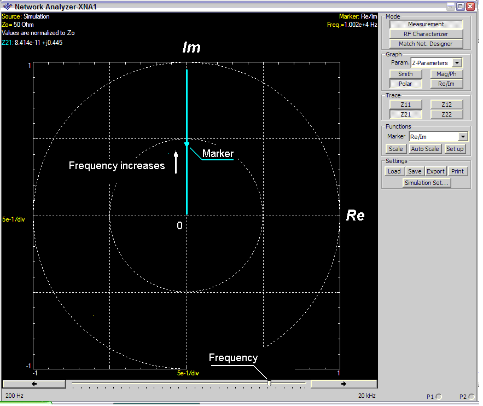Toggle the P1 port indicator
The image size is (483, 406).
439,397
